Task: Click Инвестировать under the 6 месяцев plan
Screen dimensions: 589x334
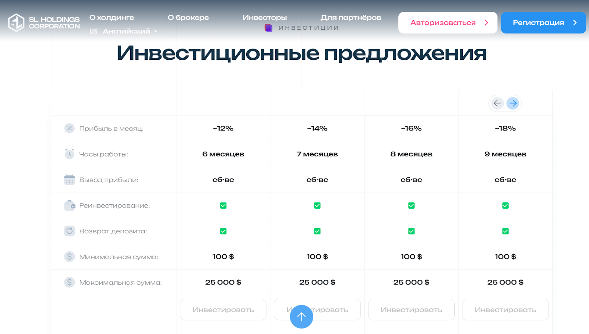Action: tap(223, 309)
